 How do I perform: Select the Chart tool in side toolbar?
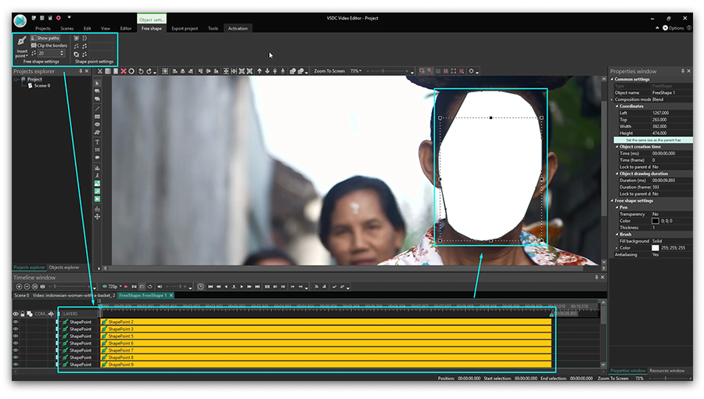point(97,168)
